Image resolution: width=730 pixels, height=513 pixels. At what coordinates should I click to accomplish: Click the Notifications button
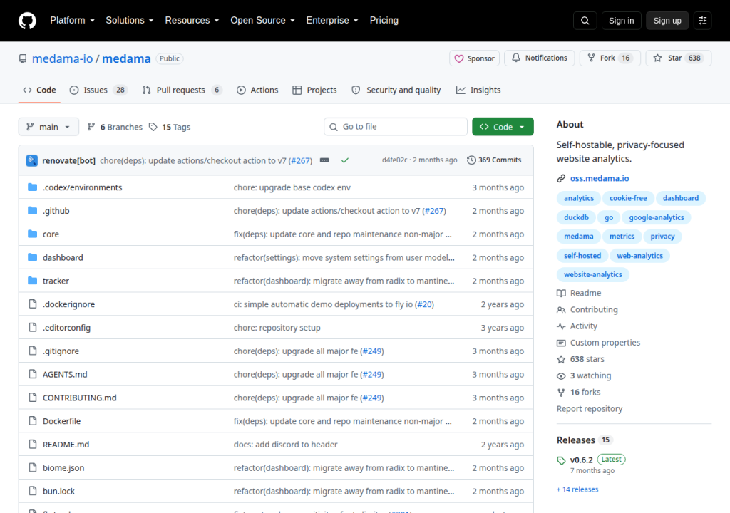pyautogui.click(x=540, y=58)
